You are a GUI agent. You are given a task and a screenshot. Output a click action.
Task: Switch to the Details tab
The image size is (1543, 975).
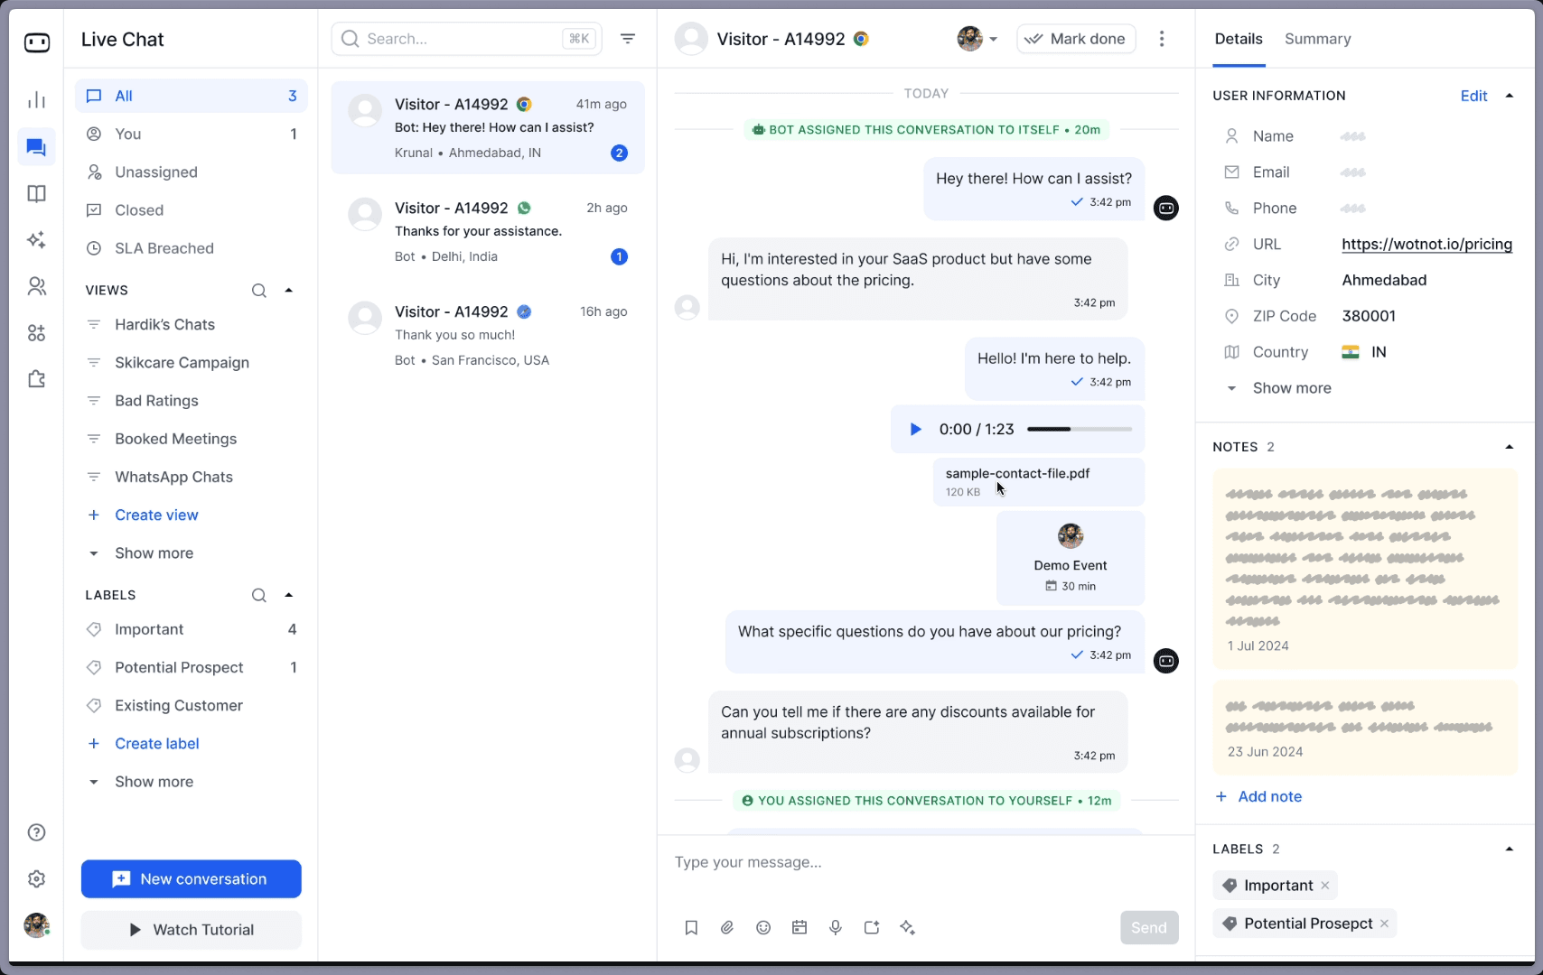1238,39
